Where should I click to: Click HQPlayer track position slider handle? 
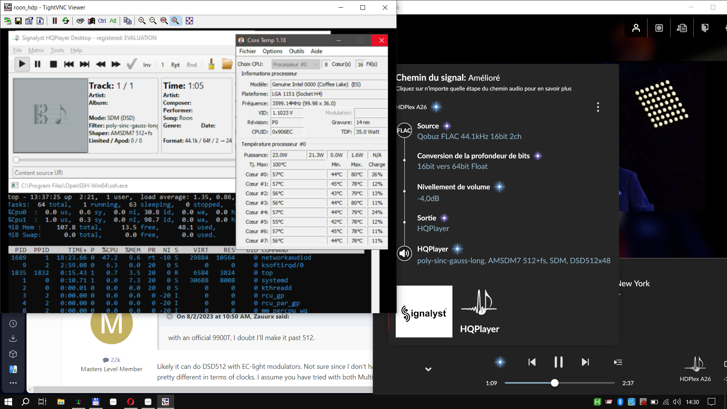(x=16, y=160)
